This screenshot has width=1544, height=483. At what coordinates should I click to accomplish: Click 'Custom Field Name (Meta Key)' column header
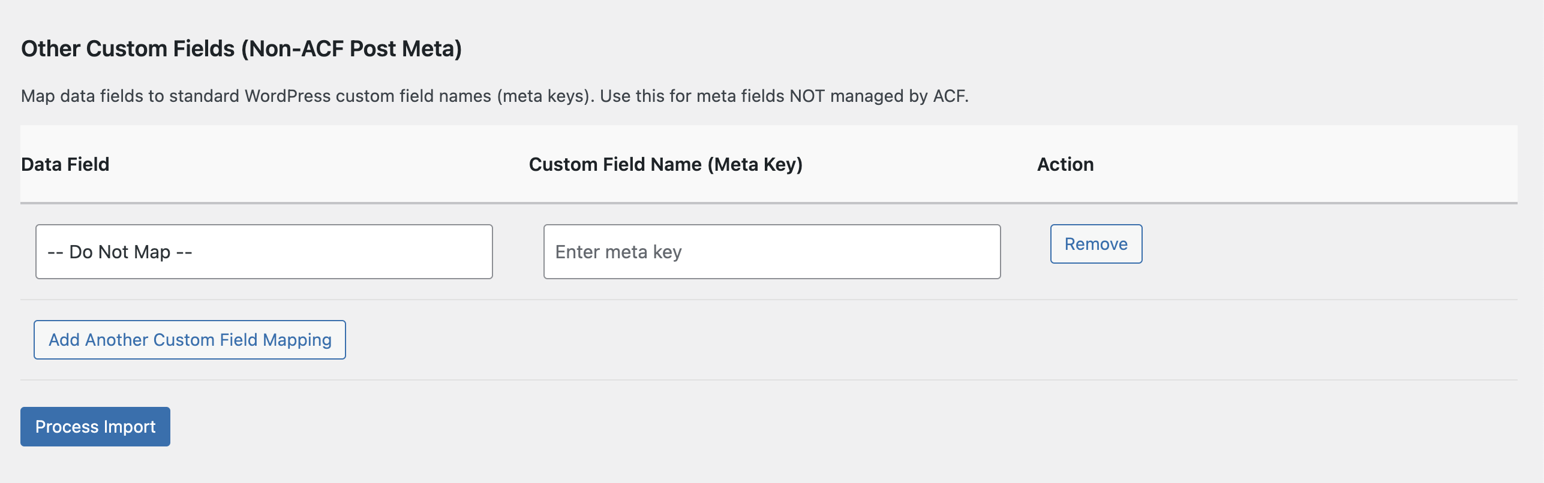point(665,164)
